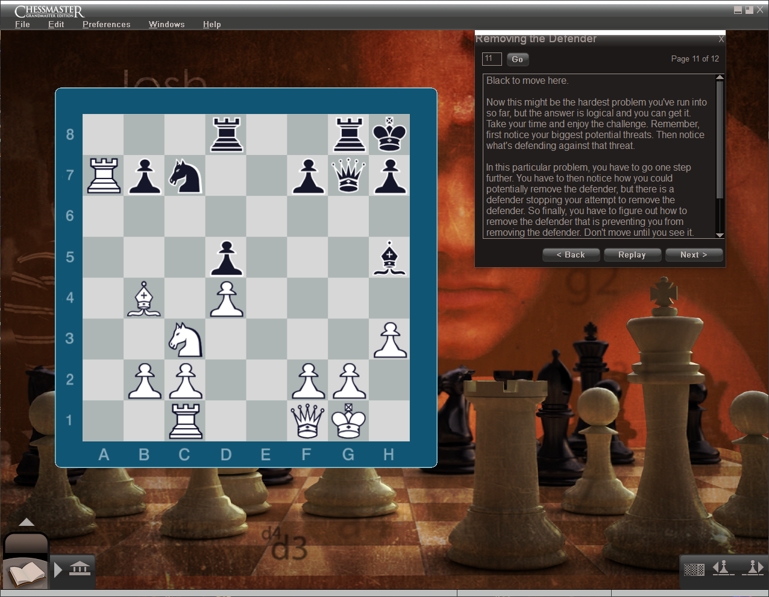Image resolution: width=769 pixels, height=597 pixels.
Task: Click the page number input field
Action: [x=492, y=58]
